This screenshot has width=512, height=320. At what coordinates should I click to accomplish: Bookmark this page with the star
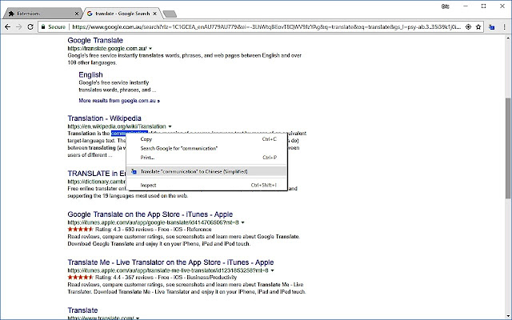tap(478, 27)
